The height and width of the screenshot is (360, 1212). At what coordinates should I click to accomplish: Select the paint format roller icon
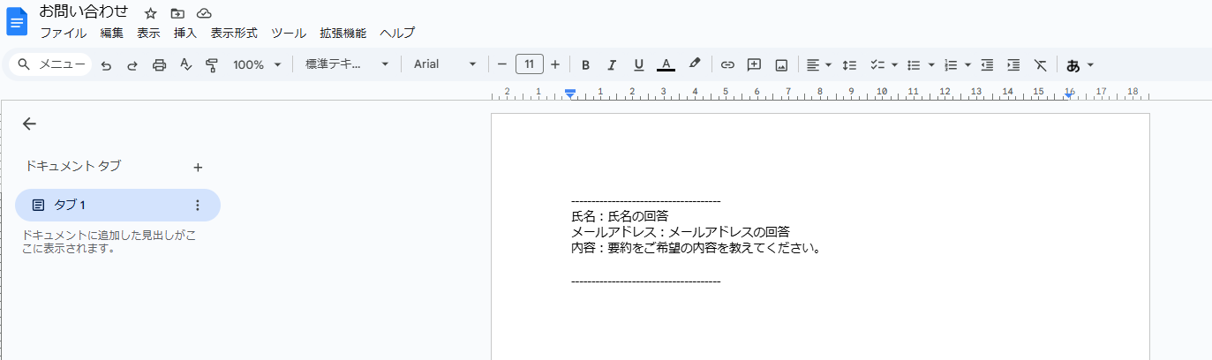pyautogui.click(x=212, y=64)
